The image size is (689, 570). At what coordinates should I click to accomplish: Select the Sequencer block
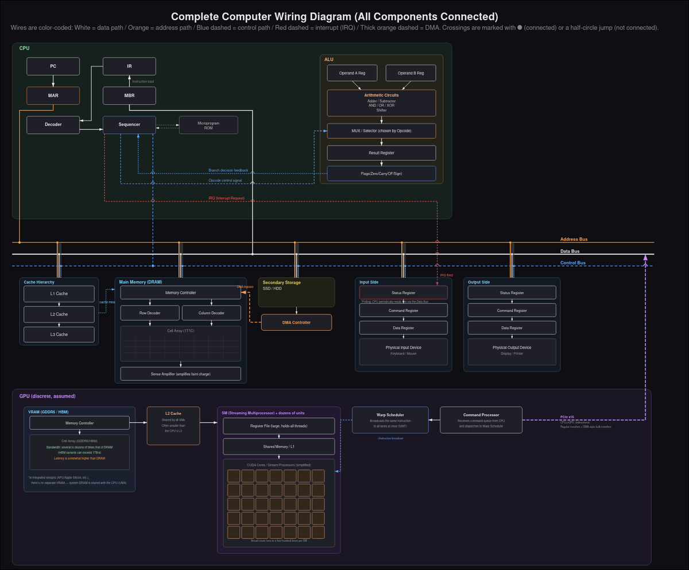[129, 125]
